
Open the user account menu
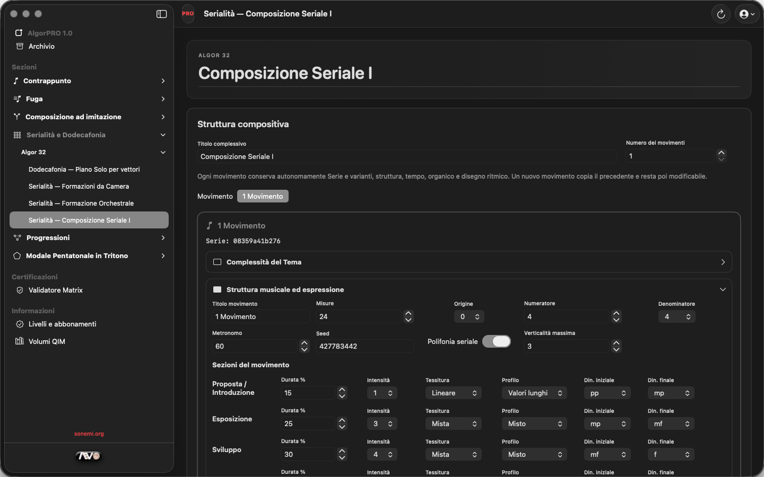click(x=747, y=14)
